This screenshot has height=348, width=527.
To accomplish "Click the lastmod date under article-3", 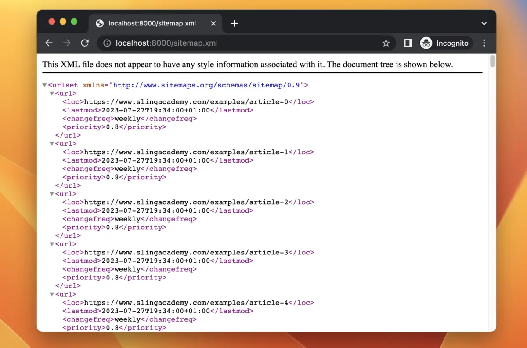I will tap(156, 261).
